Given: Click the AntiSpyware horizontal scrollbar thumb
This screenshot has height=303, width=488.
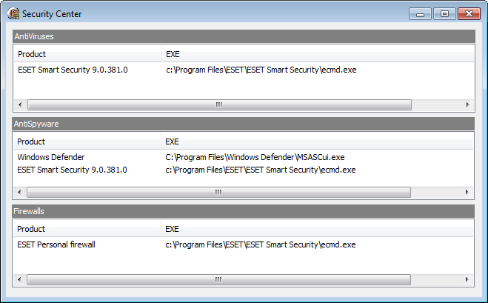Looking at the screenshot, I should click(x=218, y=192).
